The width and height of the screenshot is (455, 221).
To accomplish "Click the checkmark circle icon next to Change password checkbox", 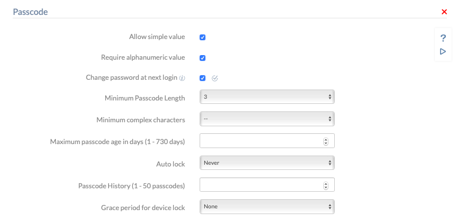I will point(215,78).
